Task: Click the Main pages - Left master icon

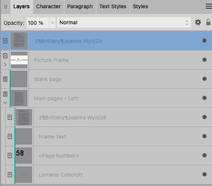Action: coord(5,94)
